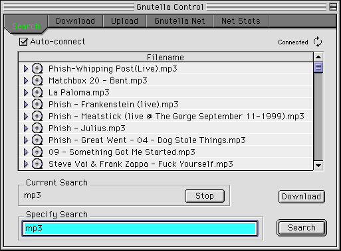The width and height of the screenshot is (341, 251).
Task: Click the CD icon beside the Phish - Meatstick file
Action: pyautogui.click(x=37, y=117)
